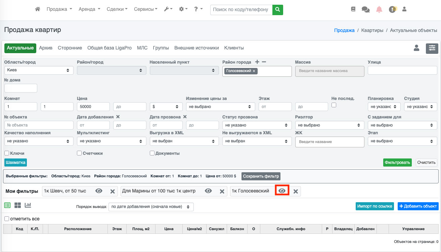
Task: Open the chat messages icon
Action: [x=365, y=9]
